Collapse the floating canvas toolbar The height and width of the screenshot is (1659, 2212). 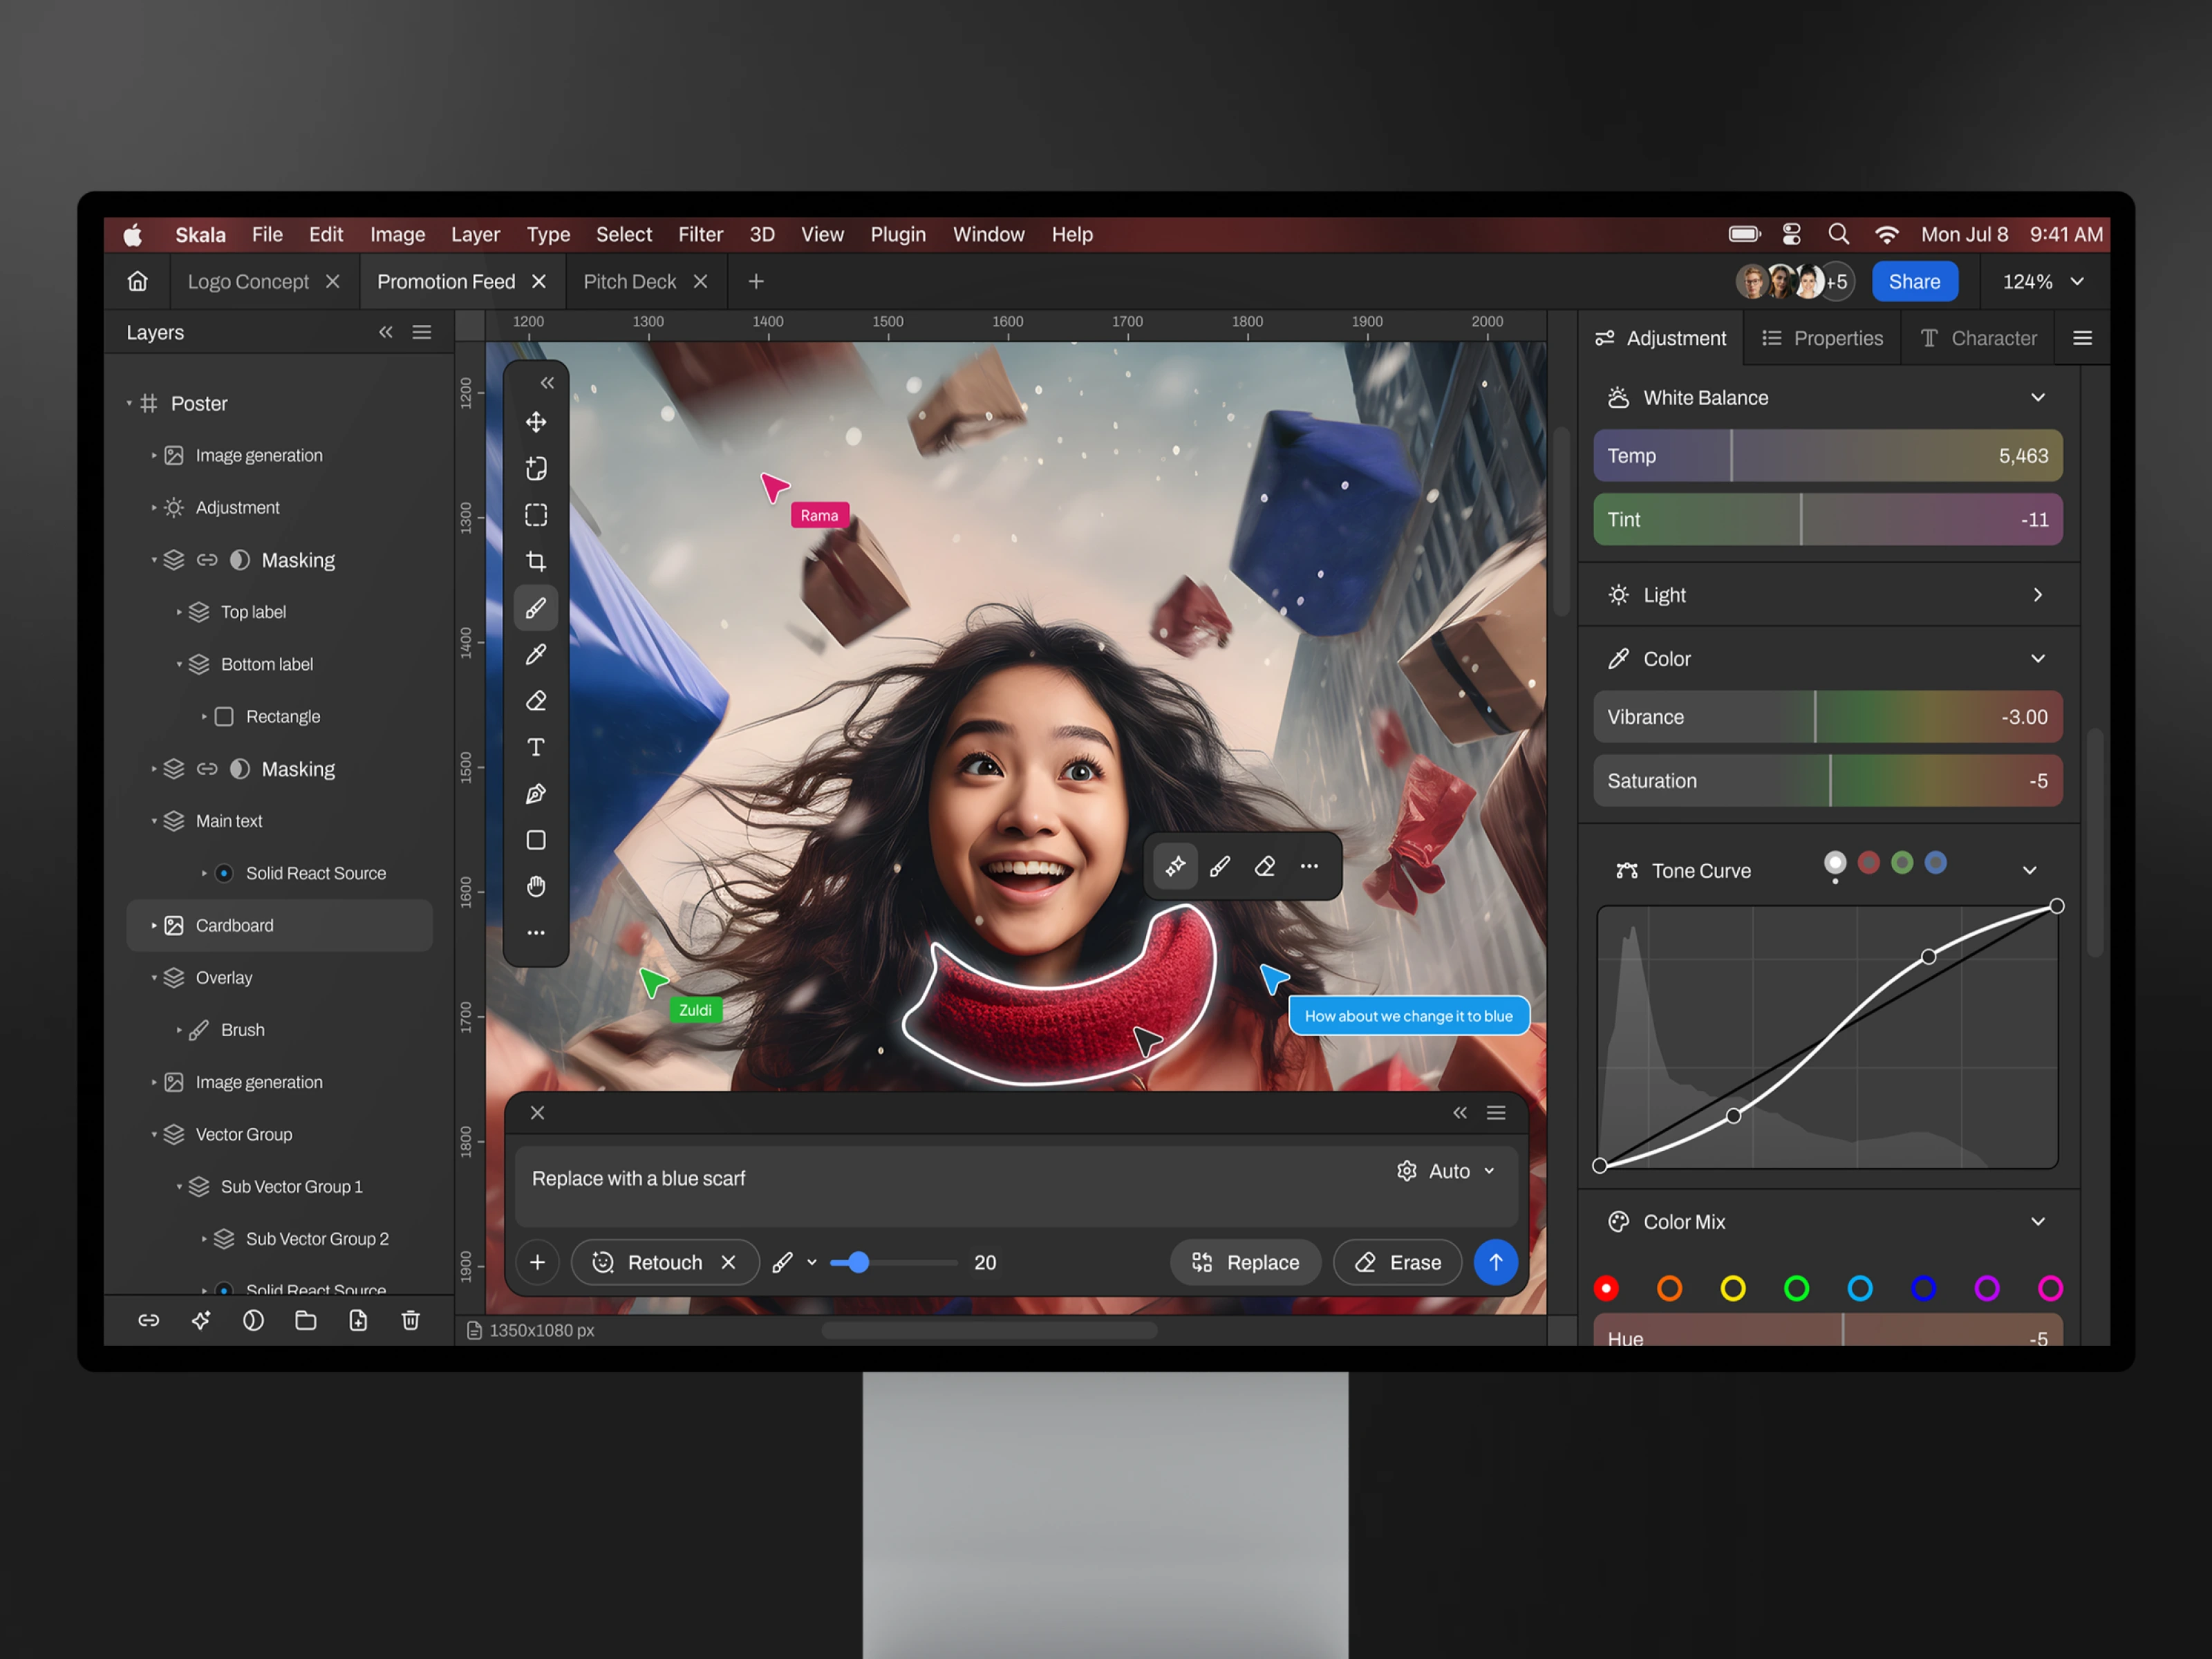point(547,383)
